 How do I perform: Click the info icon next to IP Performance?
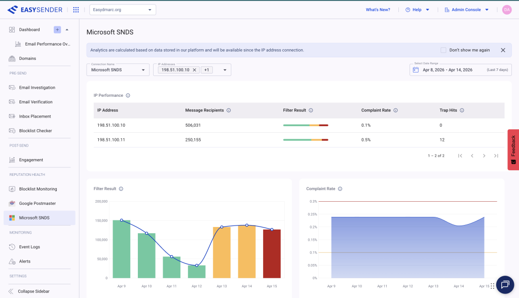tap(128, 95)
